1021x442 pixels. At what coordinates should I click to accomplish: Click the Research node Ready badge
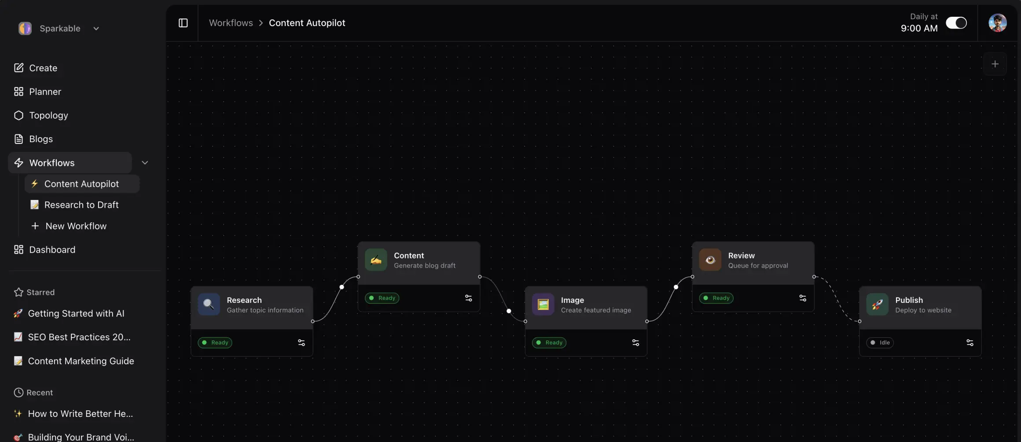(215, 343)
